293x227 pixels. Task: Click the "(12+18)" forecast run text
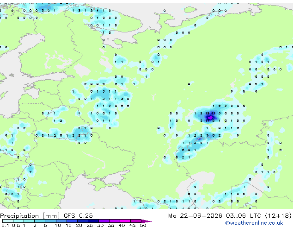[x=278, y=215]
